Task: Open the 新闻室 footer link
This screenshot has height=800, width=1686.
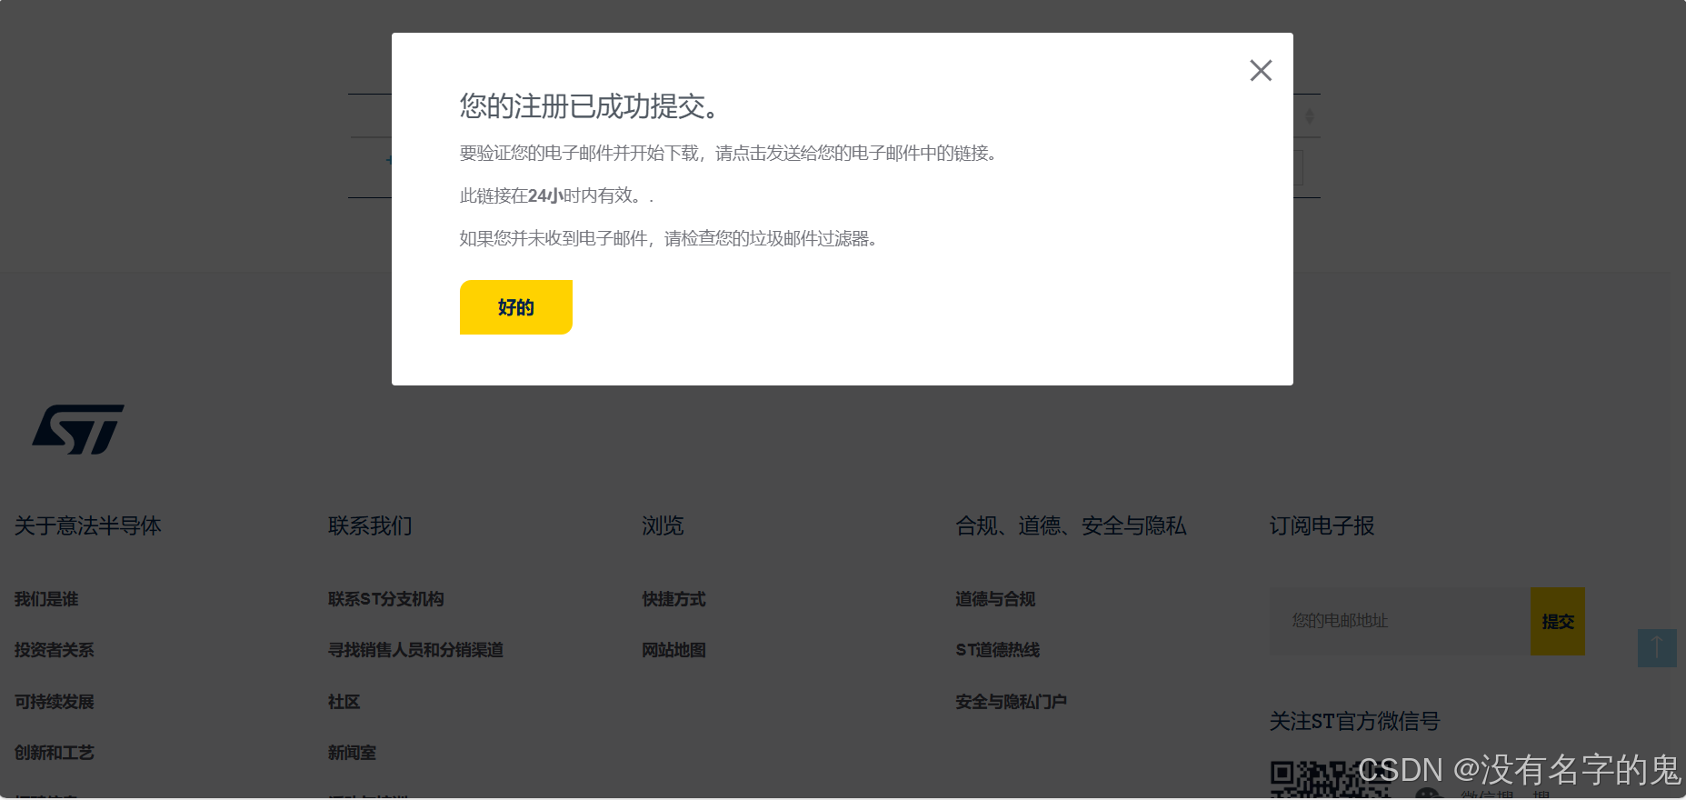Action: tap(352, 753)
